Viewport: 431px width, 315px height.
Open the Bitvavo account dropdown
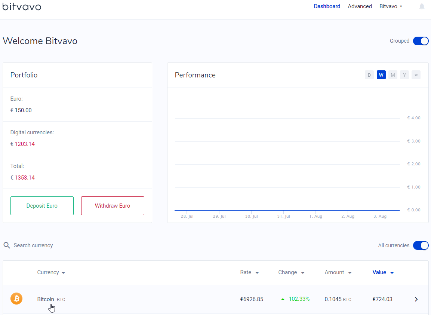391,6
